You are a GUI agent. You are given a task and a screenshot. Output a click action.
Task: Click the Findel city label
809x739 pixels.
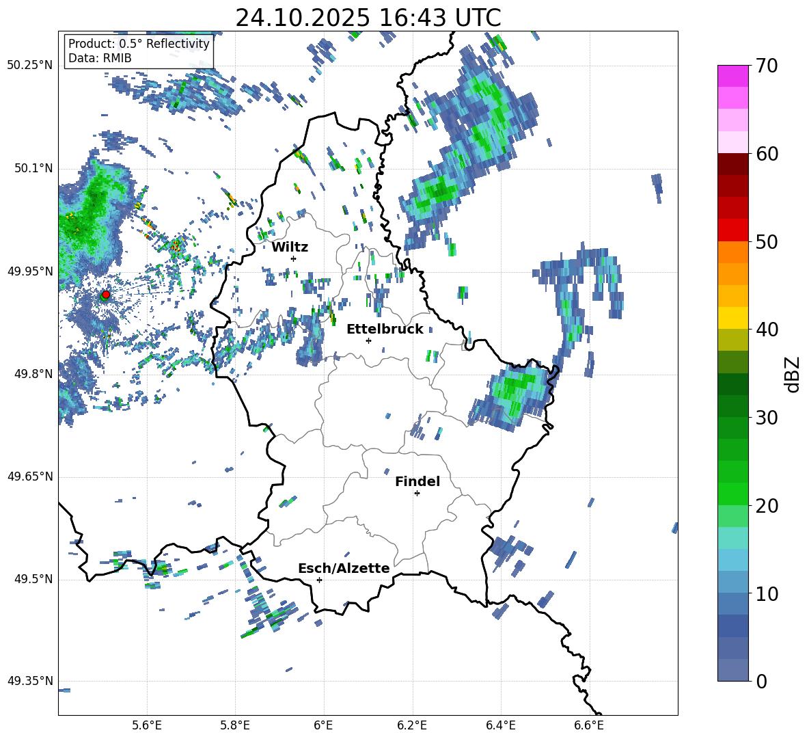pyautogui.click(x=417, y=481)
